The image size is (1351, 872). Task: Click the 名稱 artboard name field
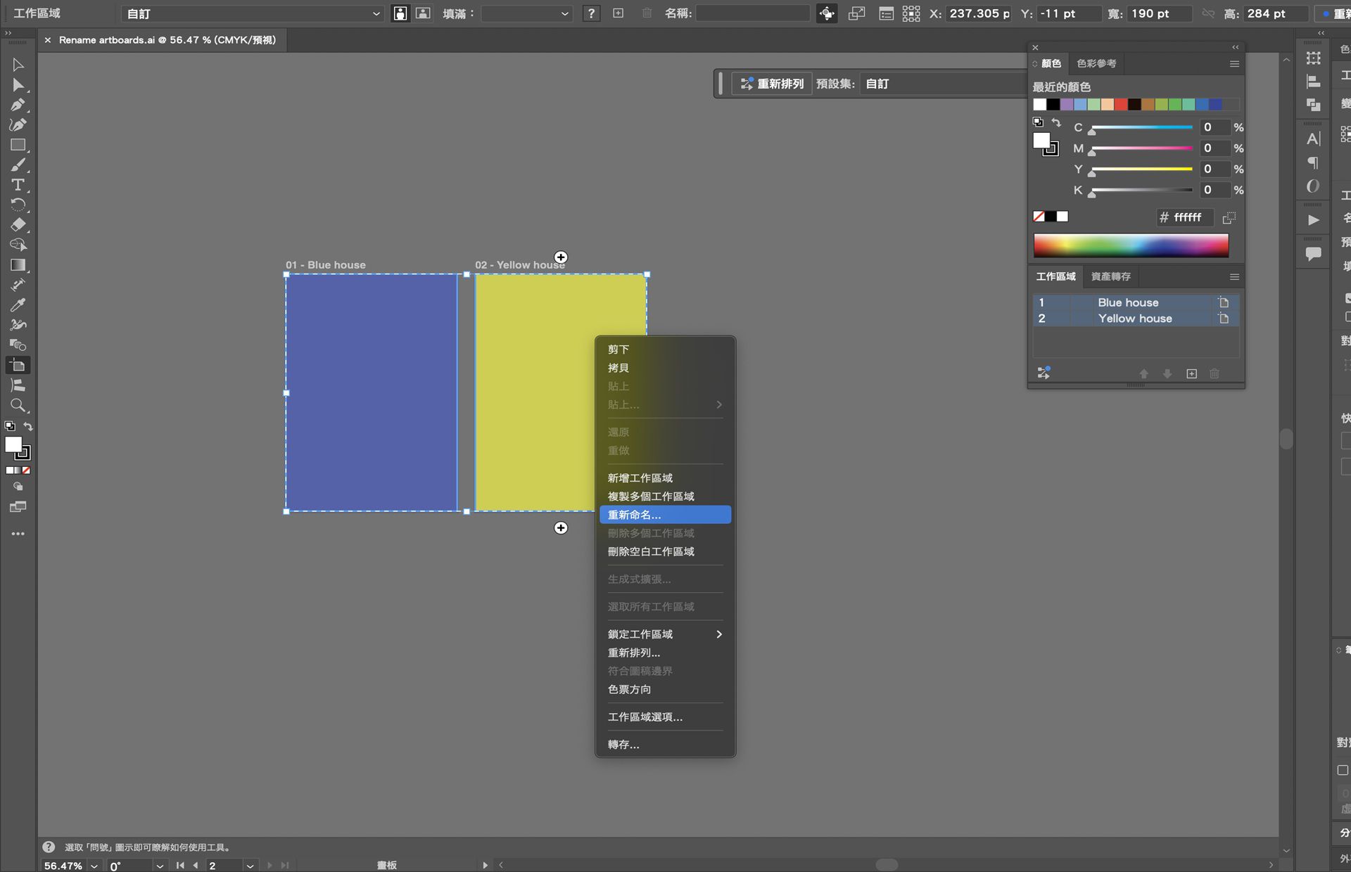point(752,13)
